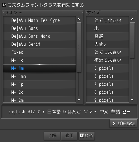Click the 了解 button
Screen dimensions: 139x142
[52, 135]
